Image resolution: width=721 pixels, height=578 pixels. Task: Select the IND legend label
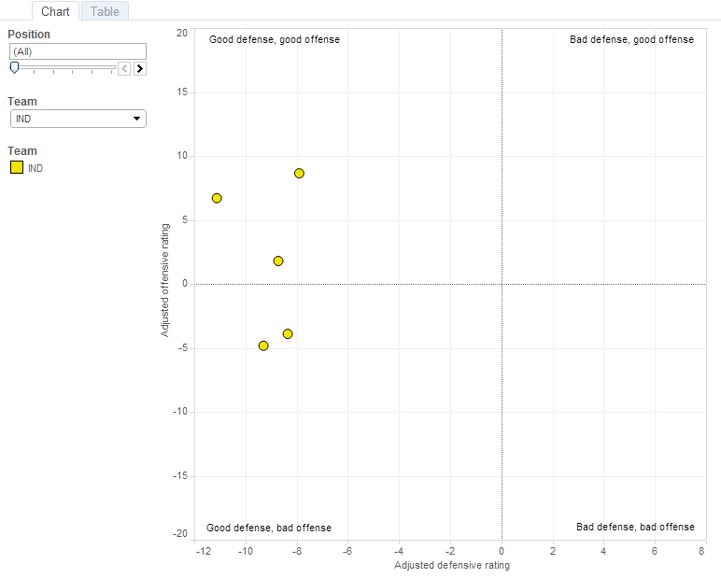pos(35,168)
